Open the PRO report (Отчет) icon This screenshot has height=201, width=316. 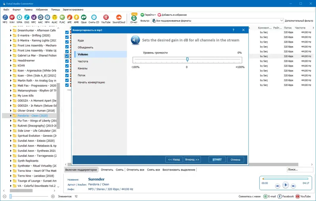tap(134, 18)
